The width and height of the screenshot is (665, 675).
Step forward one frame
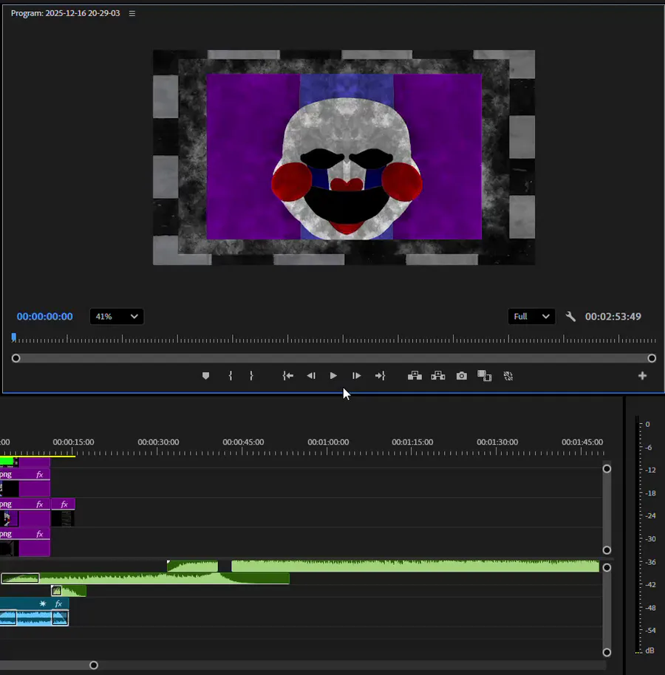pyautogui.click(x=356, y=376)
